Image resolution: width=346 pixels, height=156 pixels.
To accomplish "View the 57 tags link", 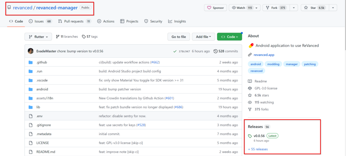I will point(90,37).
